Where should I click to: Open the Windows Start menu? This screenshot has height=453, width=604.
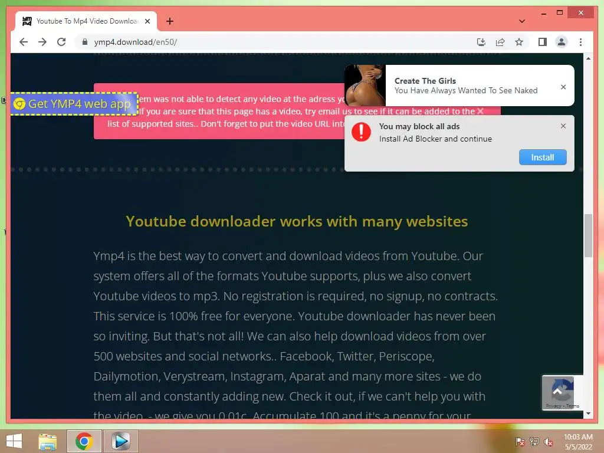pos(14,441)
